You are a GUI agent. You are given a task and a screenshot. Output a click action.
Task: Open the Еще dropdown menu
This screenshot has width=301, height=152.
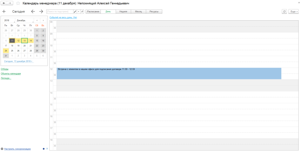click(294, 11)
